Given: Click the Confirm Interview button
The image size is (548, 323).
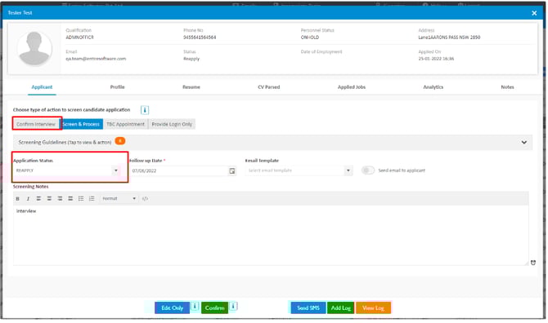Looking at the screenshot, I should (36, 124).
